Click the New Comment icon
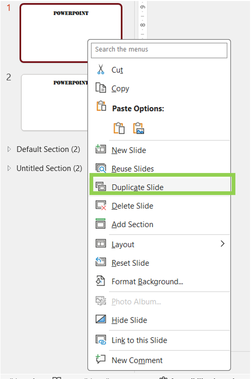Screen dimensions: 251x379 tap(101, 359)
